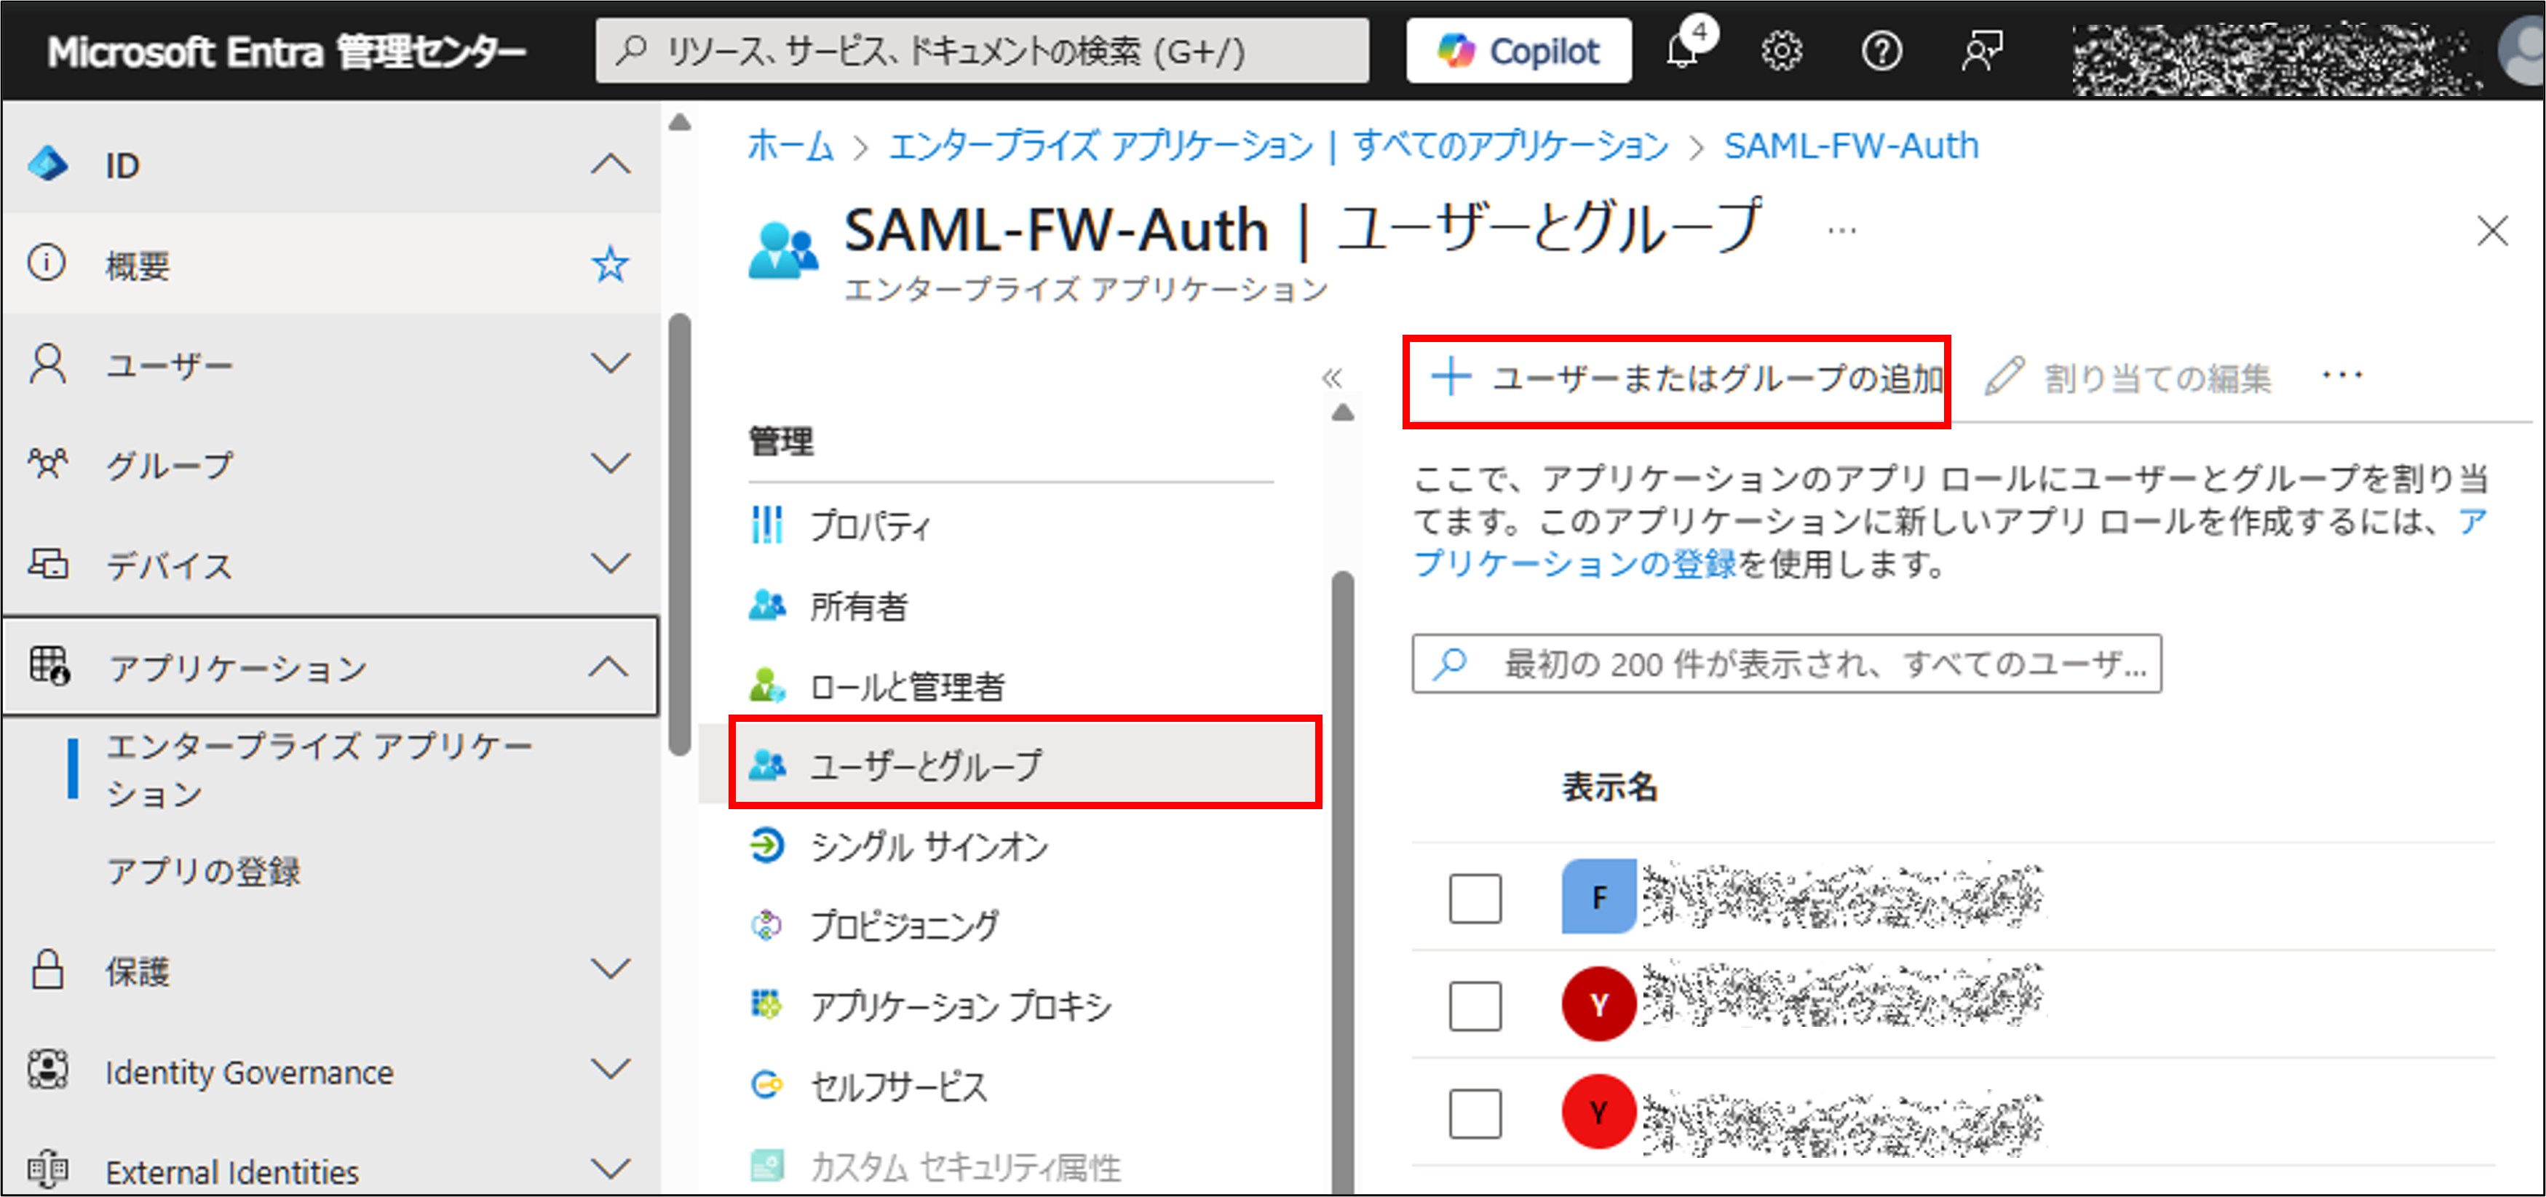This screenshot has height=1197, width=2546.
Task: Expand the Identity Governance chevron
Action: (x=610, y=1070)
